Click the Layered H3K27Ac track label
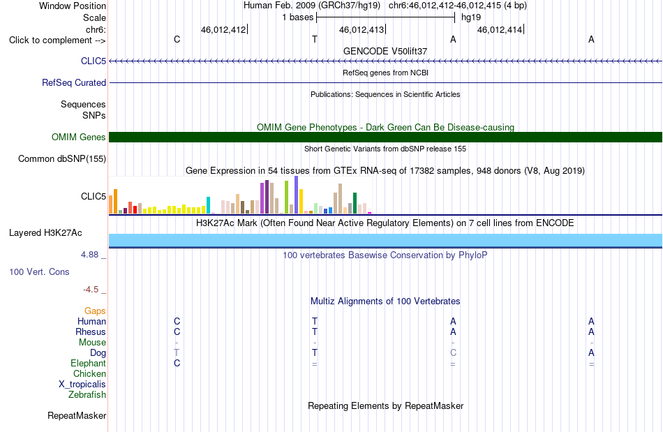The image size is (663, 432). tap(45, 232)
